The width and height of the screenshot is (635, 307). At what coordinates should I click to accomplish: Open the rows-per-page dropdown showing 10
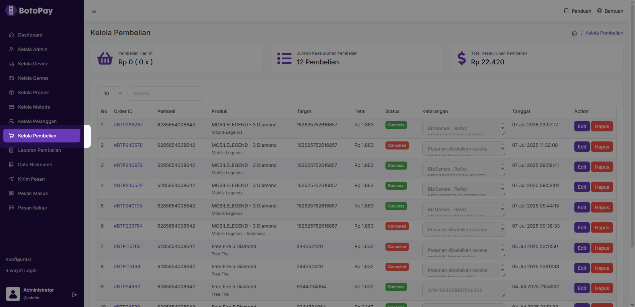tap(110, 93)
